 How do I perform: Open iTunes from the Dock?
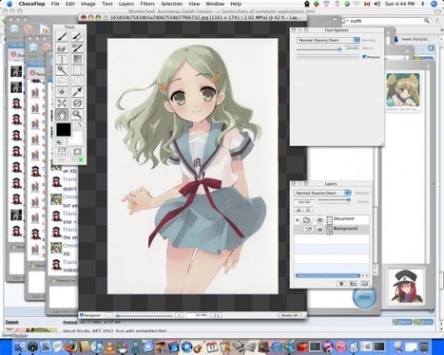96,346
